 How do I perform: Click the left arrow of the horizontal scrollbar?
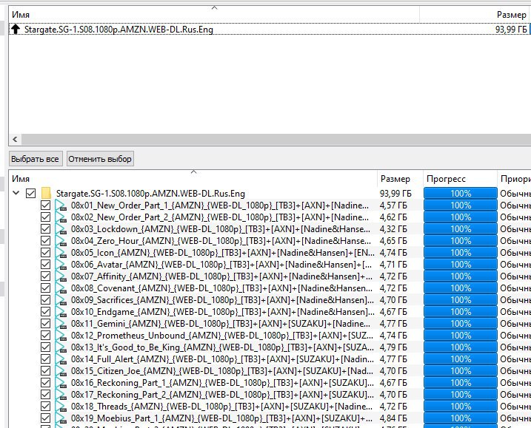click(15, 139)
